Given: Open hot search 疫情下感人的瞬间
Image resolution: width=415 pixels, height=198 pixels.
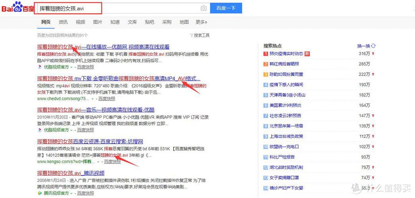Looking at the screenshot, I should [286, 85].
